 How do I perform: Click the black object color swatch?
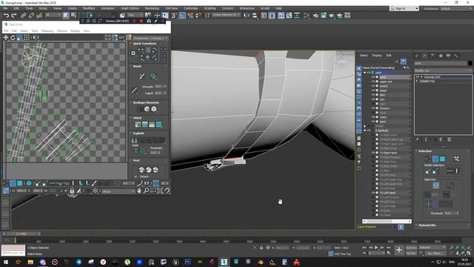tap(470, 63)
